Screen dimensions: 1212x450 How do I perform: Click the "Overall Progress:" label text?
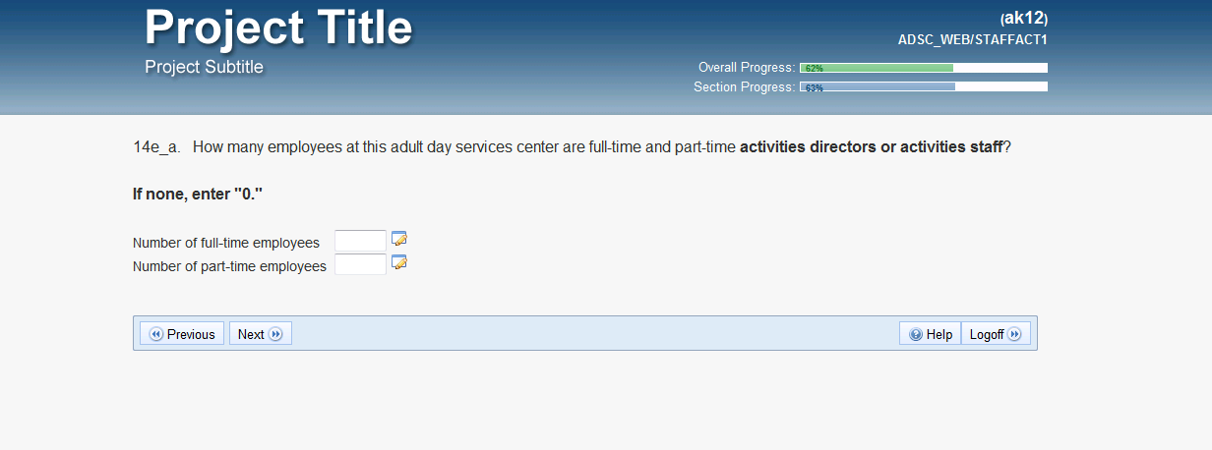746,68
